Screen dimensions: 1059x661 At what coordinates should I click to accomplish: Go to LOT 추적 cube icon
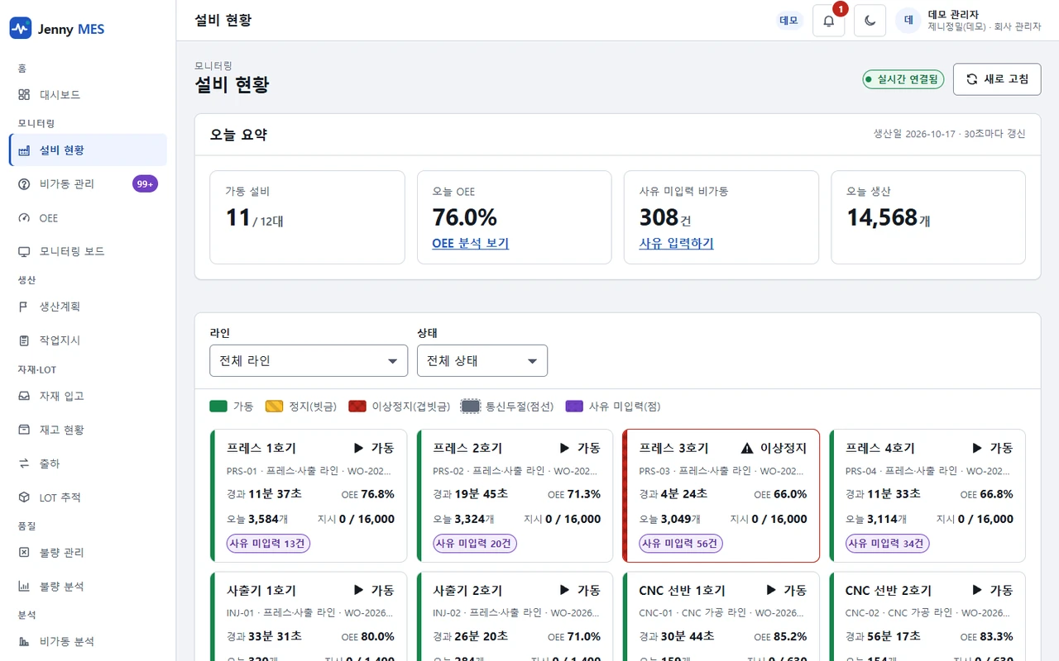(x=24, y=497)
